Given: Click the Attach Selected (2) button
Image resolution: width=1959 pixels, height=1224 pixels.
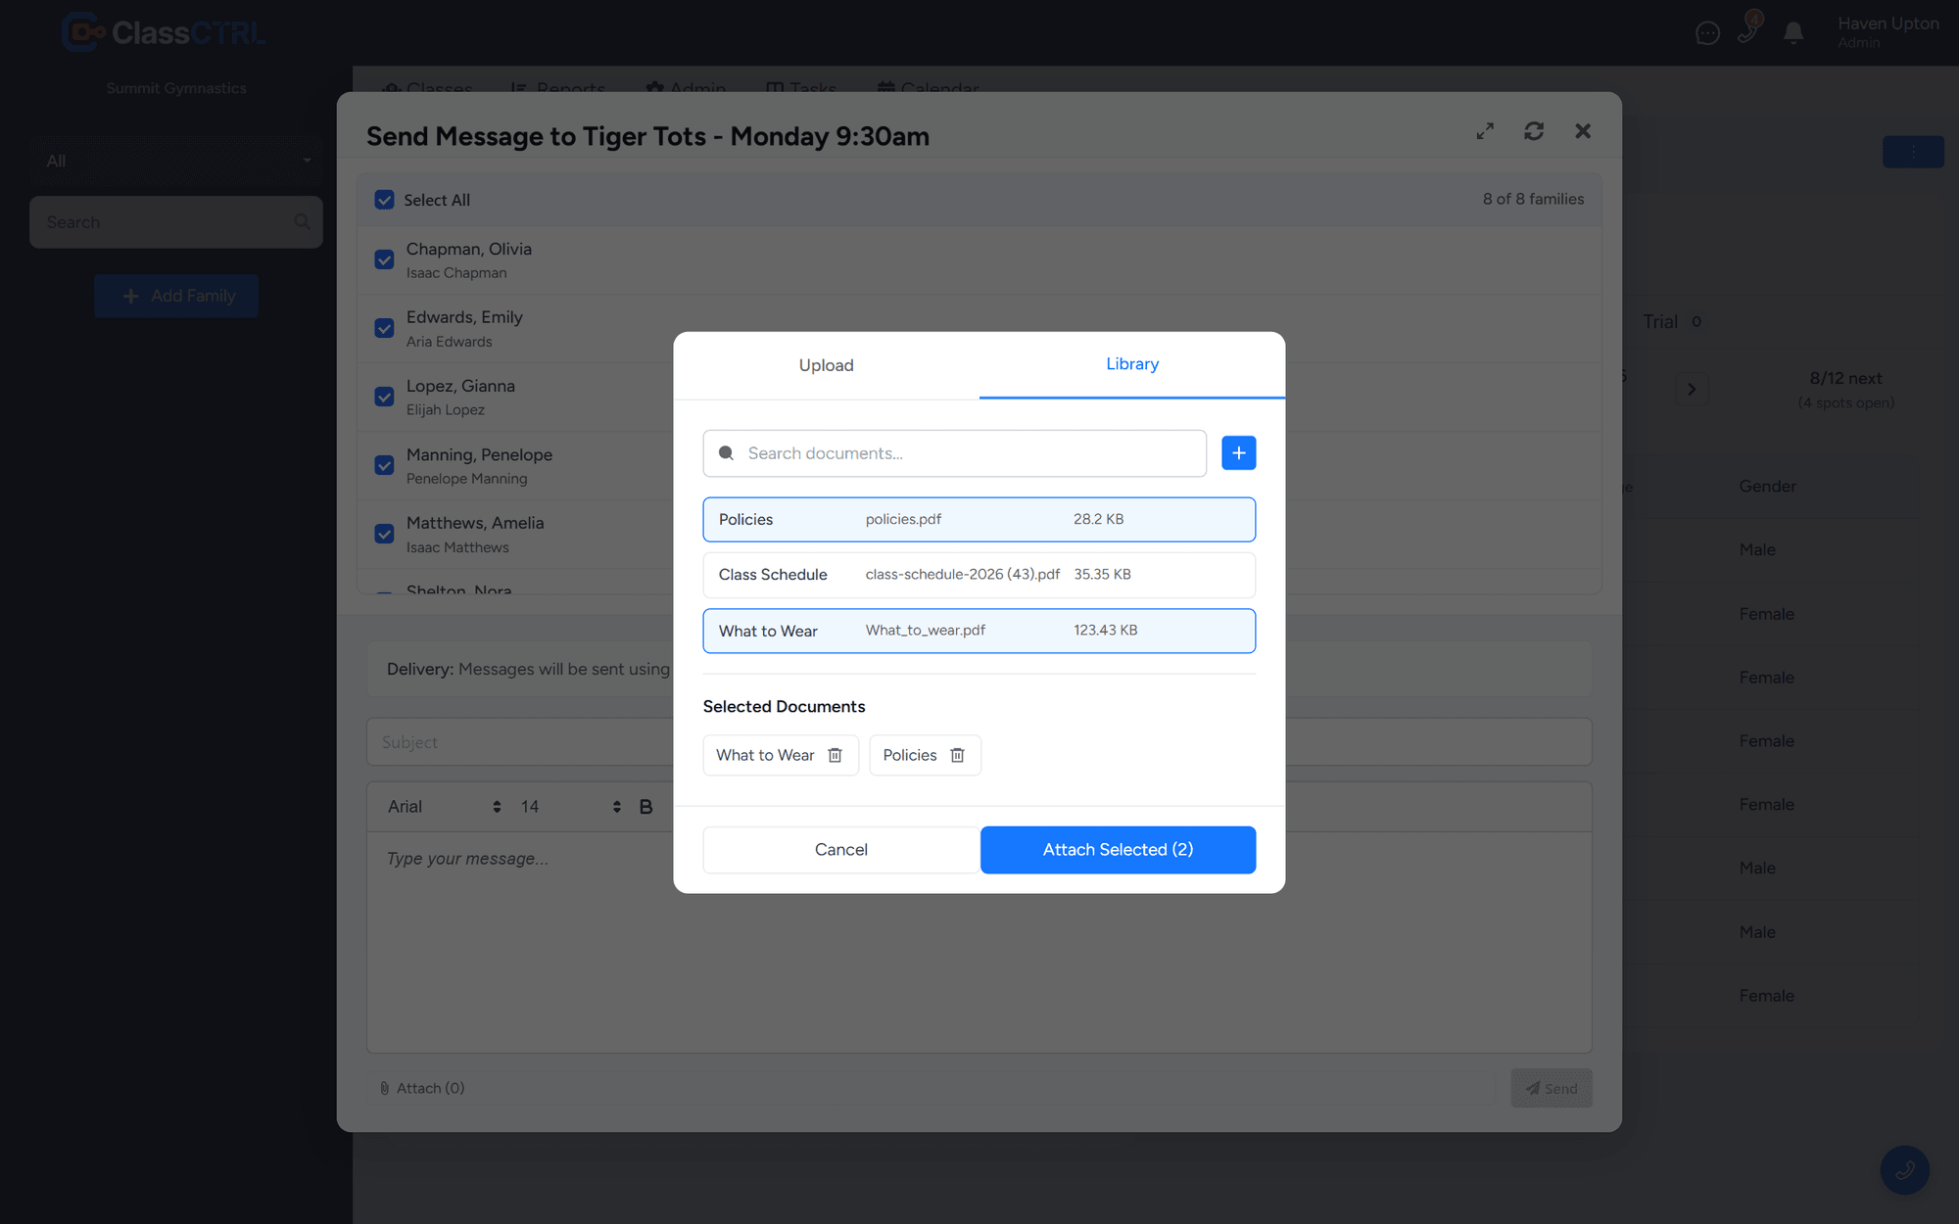Looking at the screenshot, I should [x=1118, y=850].
